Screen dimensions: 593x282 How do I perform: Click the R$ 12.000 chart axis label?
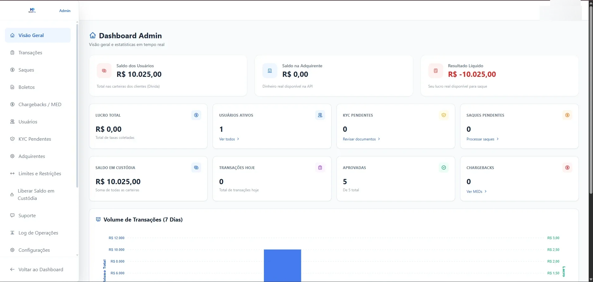point(116,238)
